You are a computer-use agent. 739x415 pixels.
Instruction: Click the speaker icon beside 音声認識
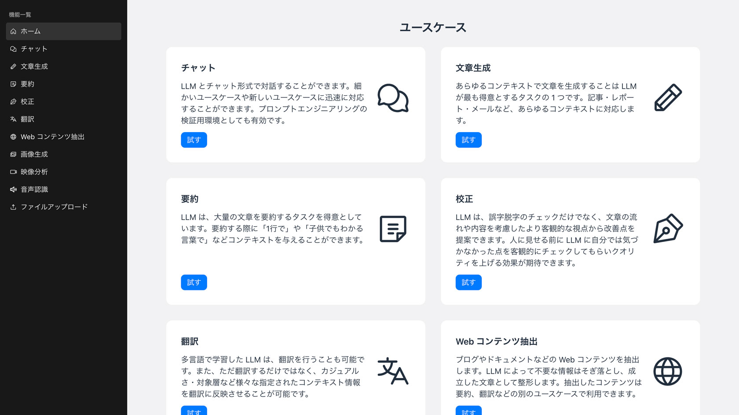[x=13, y=189]
